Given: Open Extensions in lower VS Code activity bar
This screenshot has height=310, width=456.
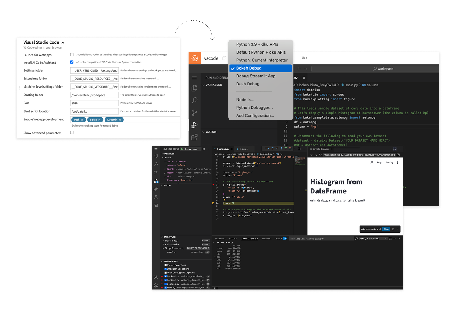Looking at the screenshot, I should [x=156, y=189].
